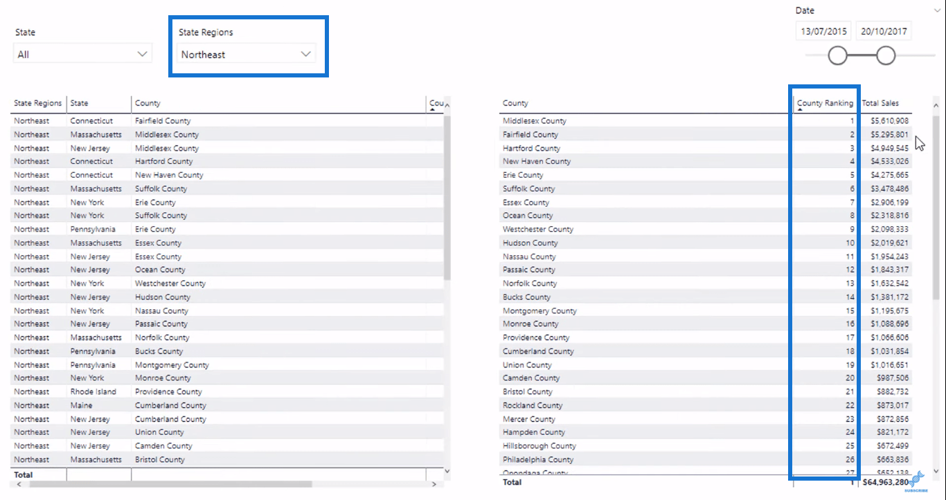The height and width of the screenshot is (500, 946).
Task: Click Mercer County in right table
Action: coord(529,419)
